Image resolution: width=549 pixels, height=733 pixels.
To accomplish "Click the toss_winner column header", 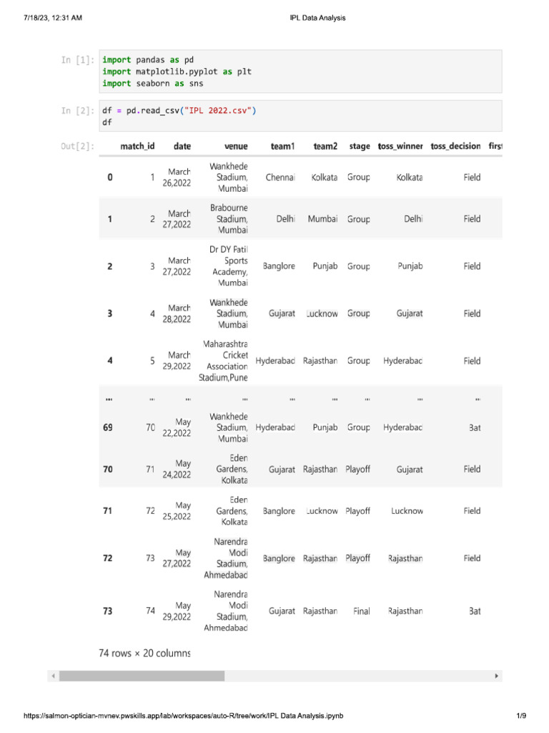I will (x=400, y=146).
